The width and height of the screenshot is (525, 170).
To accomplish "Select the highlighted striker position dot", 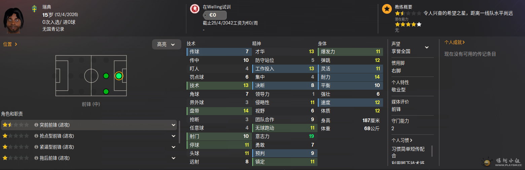I will point(119,76).
